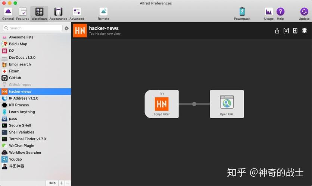Select the Workflow Searcher workflow
Image resolution: width=312 pixels, height=186 pixels.
pyautogui.click(x=35, y=153)
